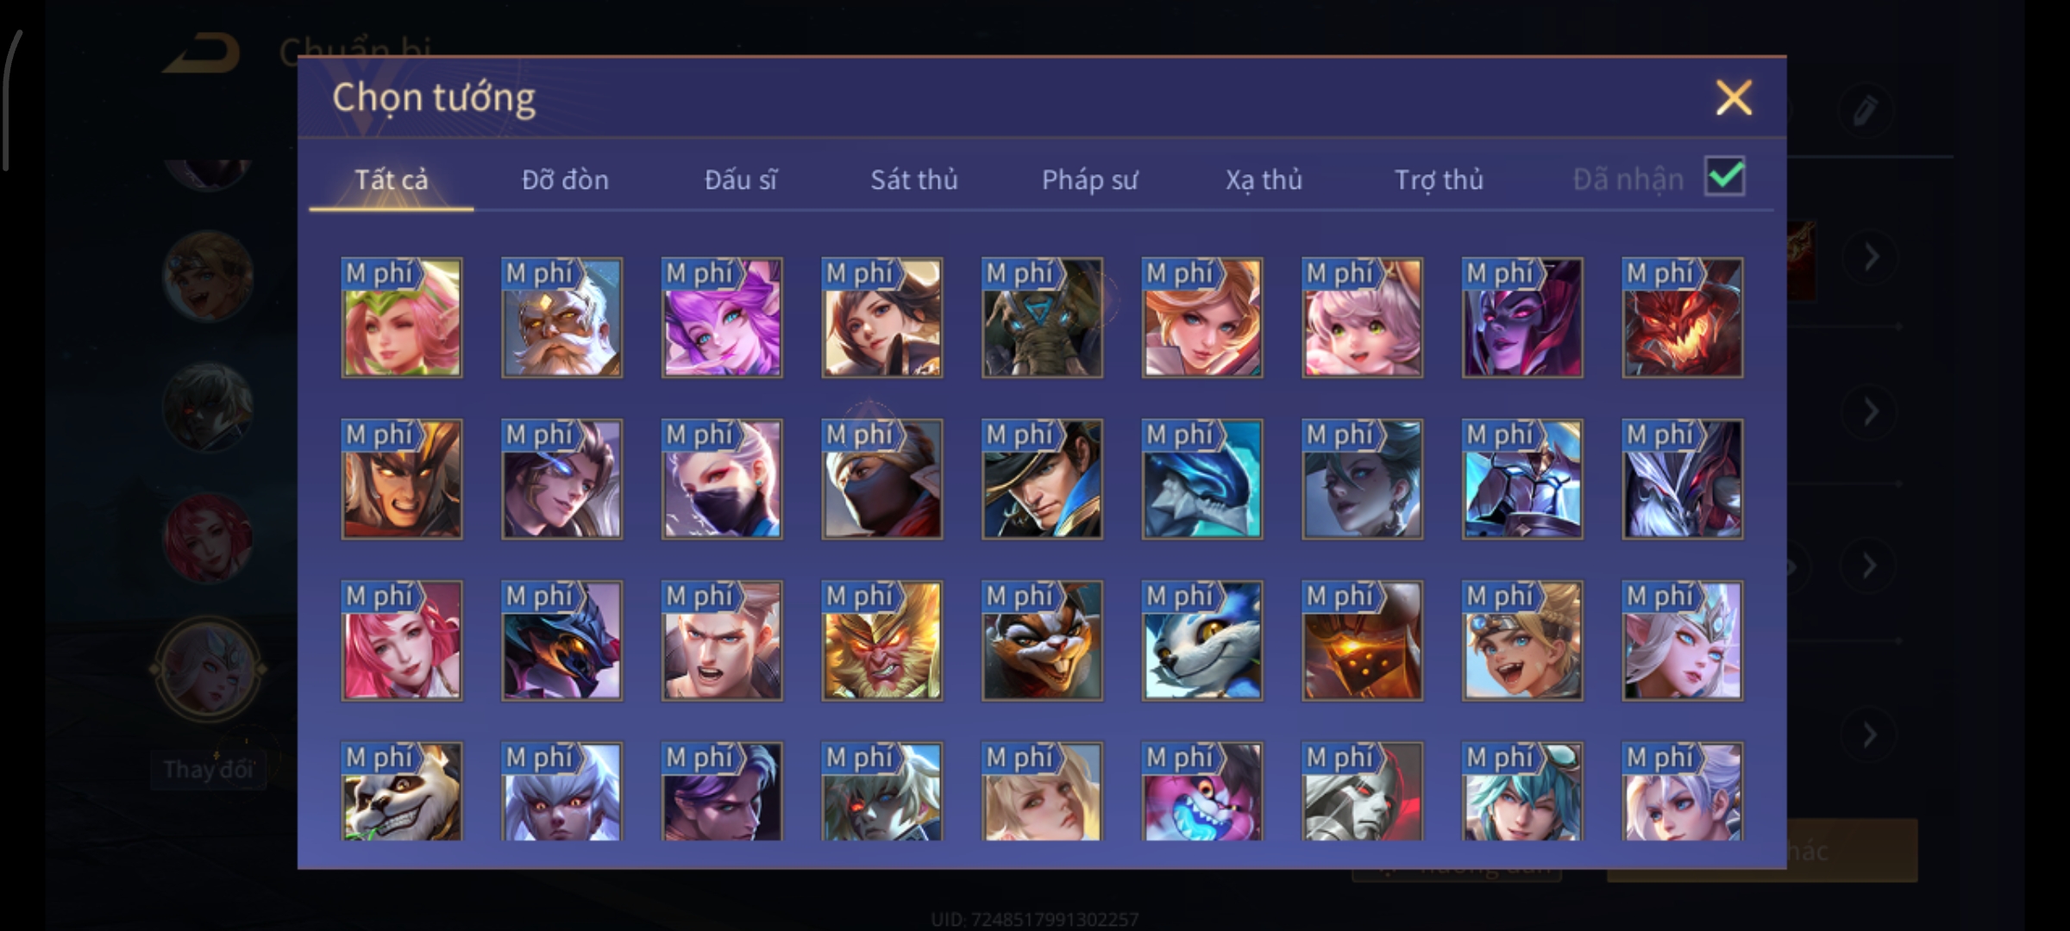Select the white-bearded old man hero
The width and height of the screenshot is (2070, 931).
[561, 317]
